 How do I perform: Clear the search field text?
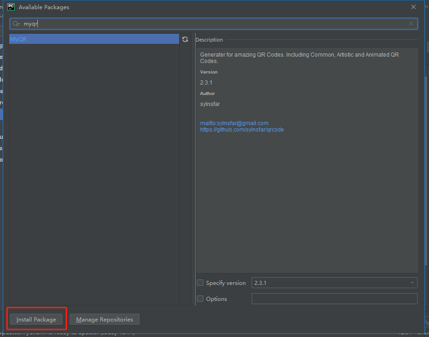pos(411,24)
